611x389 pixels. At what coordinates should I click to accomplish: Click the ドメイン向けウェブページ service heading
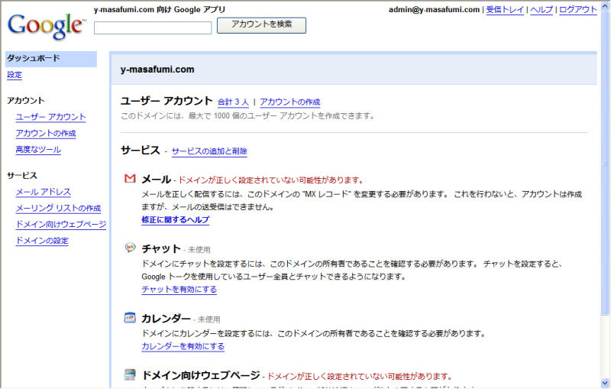click(201, 375)
